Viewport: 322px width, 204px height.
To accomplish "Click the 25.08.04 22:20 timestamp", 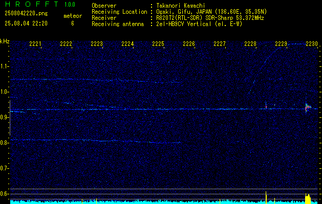I will click(26, 23).
